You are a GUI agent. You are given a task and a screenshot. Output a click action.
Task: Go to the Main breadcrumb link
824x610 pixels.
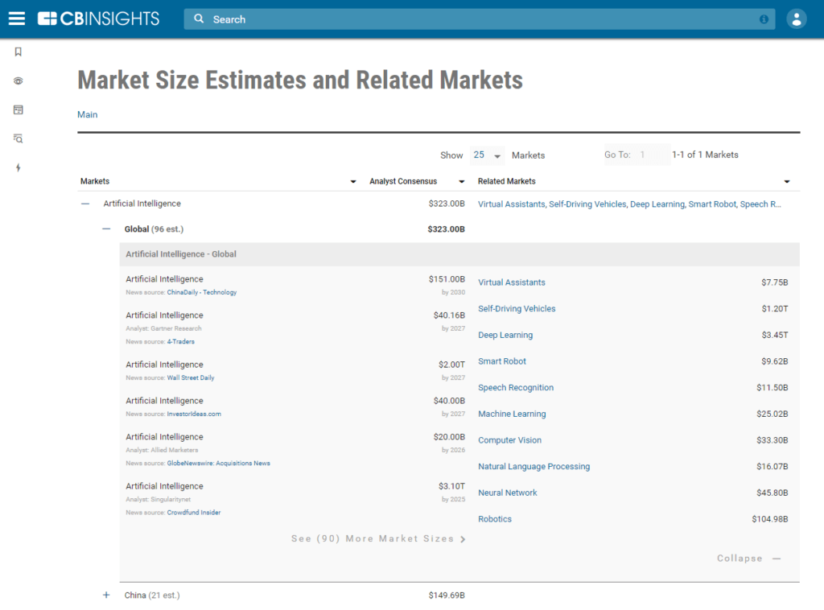point(87,114)
